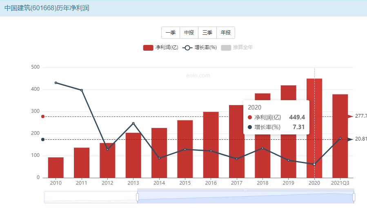Toggle the 净利润(亿) legend series

click(x=160, y=47)
